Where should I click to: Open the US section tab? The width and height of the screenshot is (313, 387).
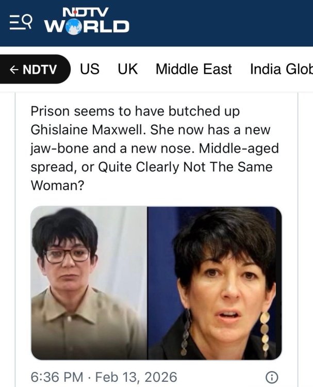(x=90, y=69)
